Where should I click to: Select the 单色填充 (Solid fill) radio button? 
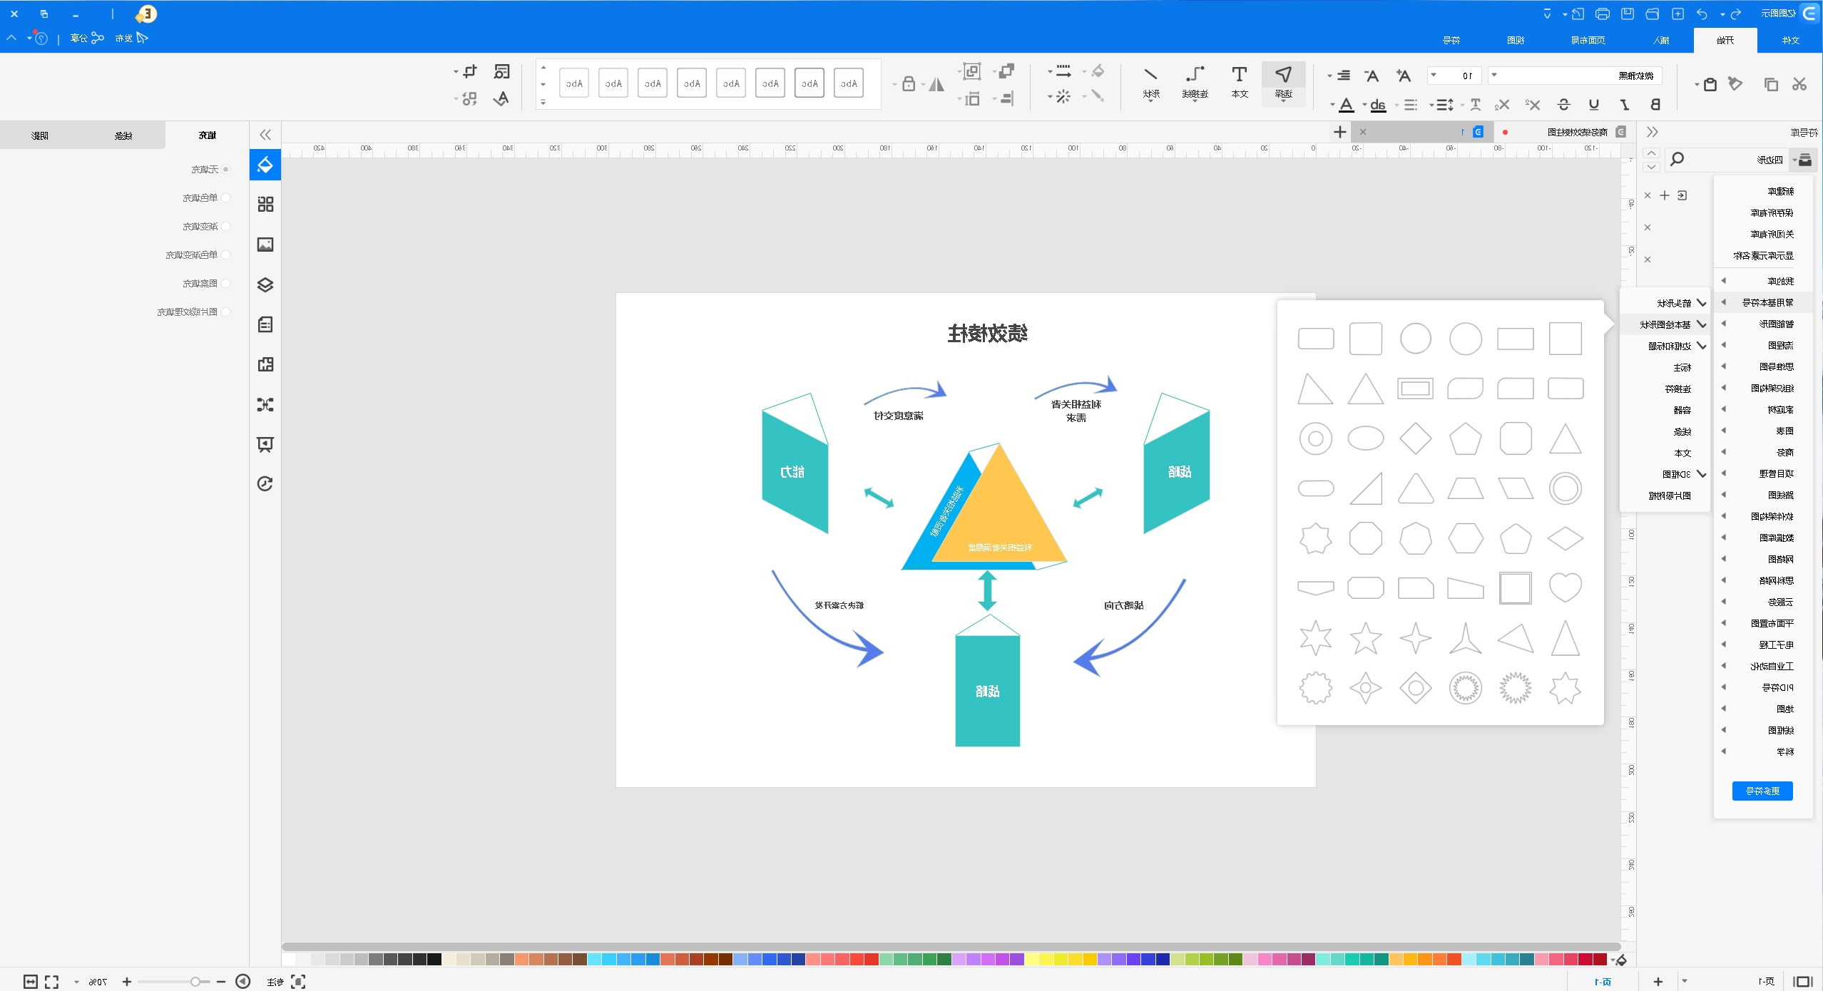(226, 198)
